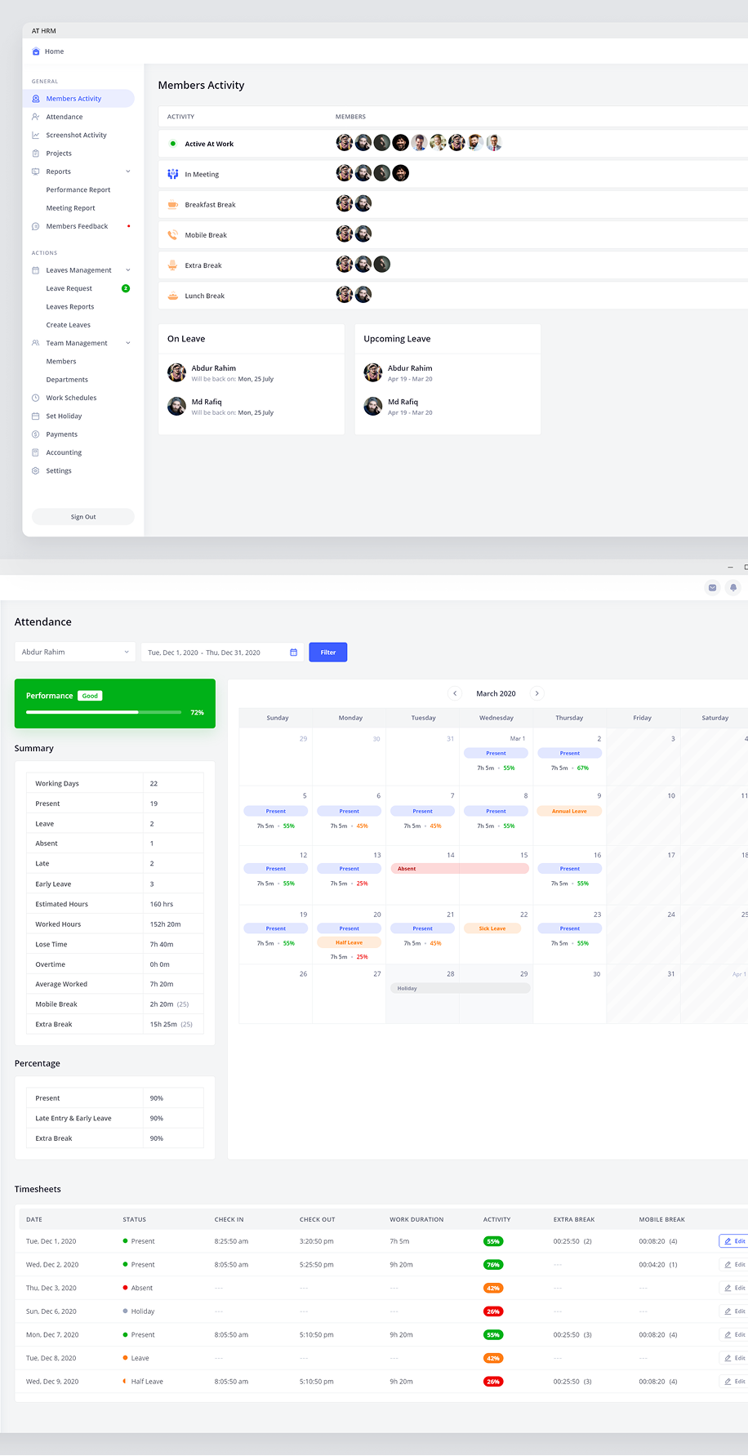Collapse the Leaves Management chevron
Viewport: 748px width, 1456px height.
(x=128, y=270)
